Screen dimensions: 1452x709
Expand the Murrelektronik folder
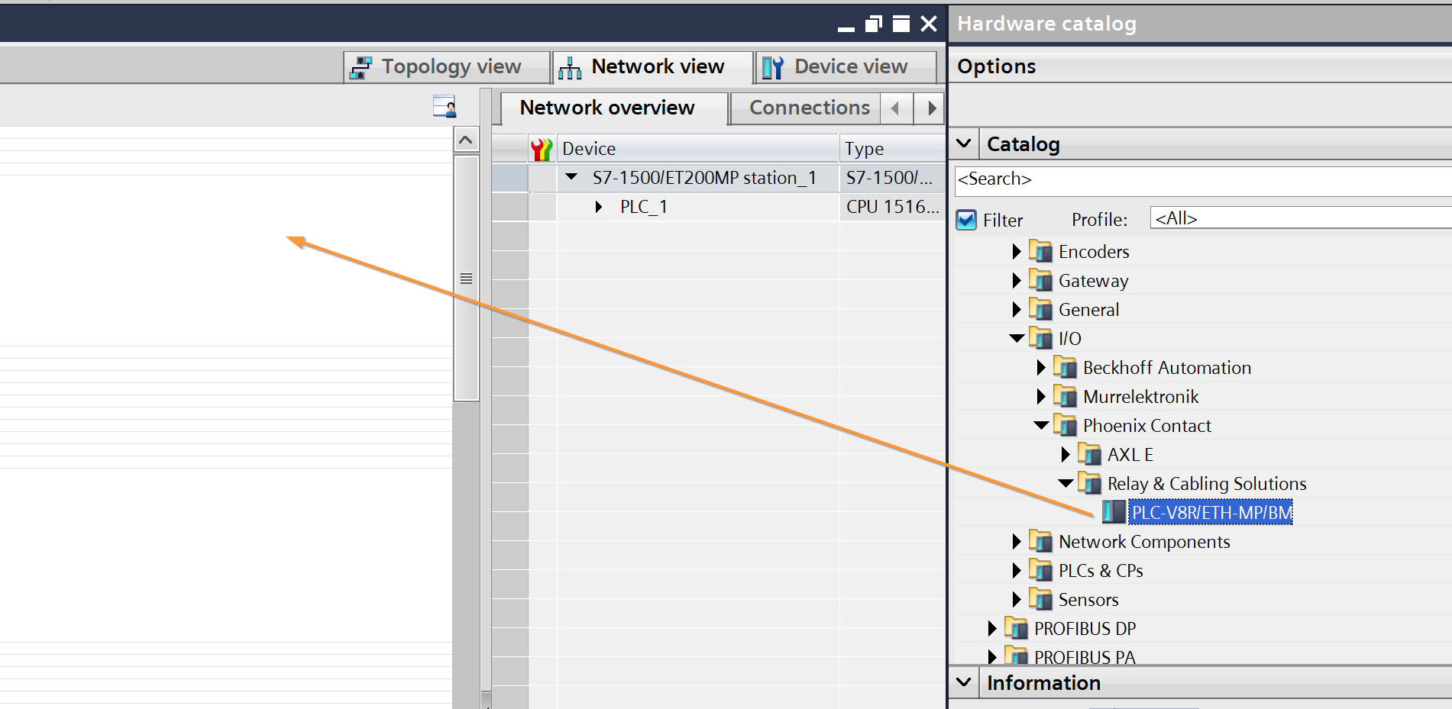click(1041, 396)
